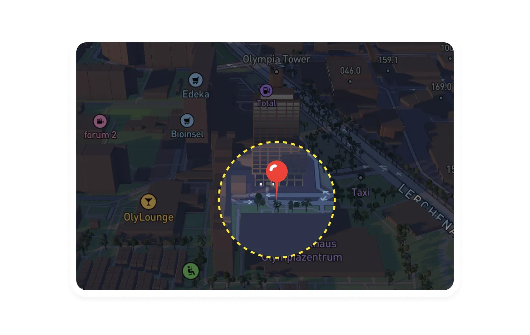Click the 159.1 elevation label

388,60
